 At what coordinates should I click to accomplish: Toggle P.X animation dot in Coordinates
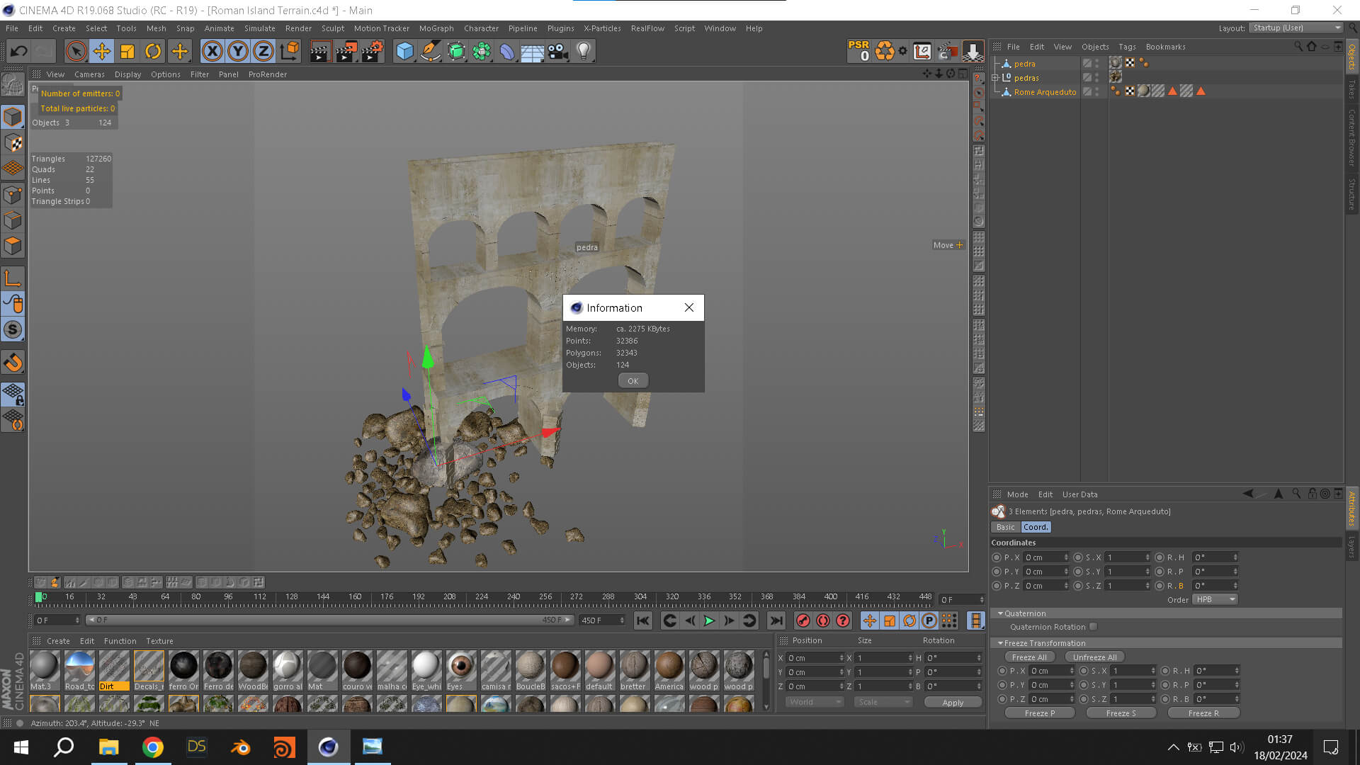[997, 557]
